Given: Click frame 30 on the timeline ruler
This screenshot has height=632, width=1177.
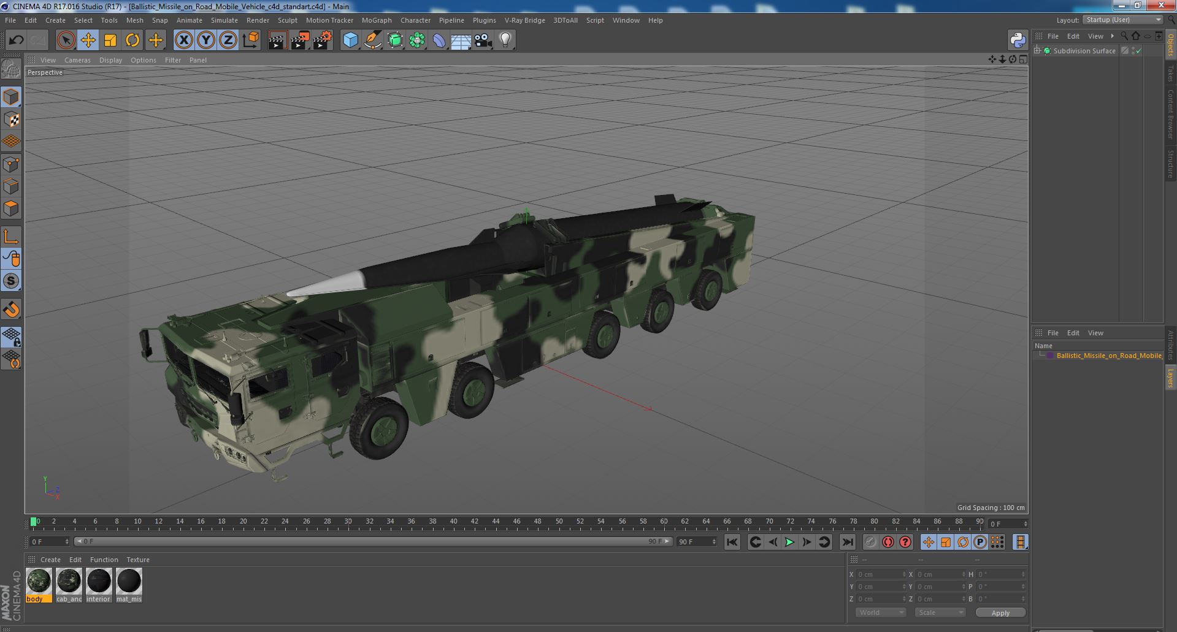Looking at the screenshot, I should (x=348, y=522).
